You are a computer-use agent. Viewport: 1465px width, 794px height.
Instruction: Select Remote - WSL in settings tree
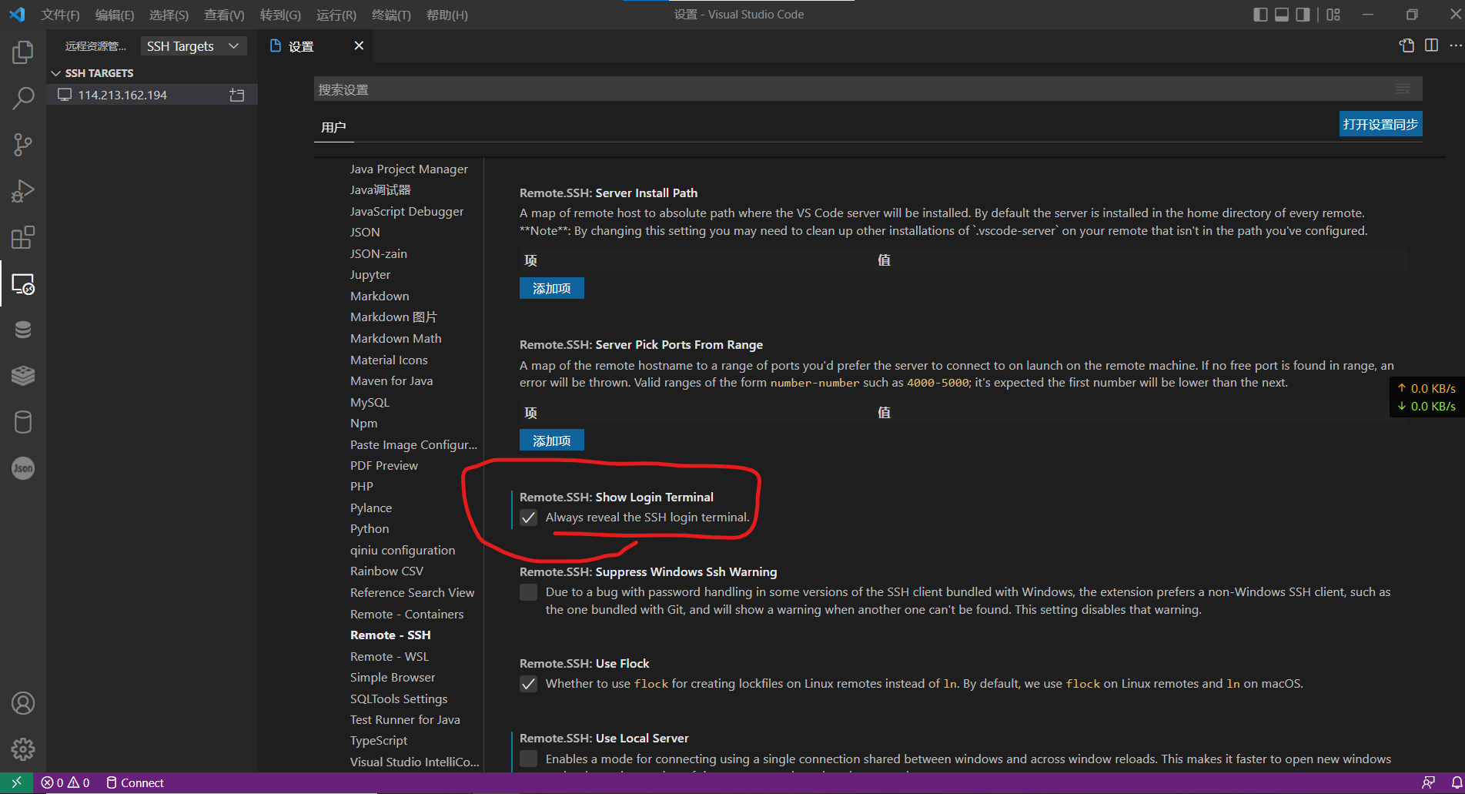pyautogui.click(x=390, y=656)
